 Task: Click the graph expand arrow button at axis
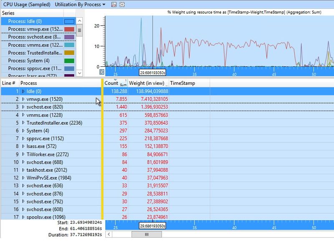(101, 72)
